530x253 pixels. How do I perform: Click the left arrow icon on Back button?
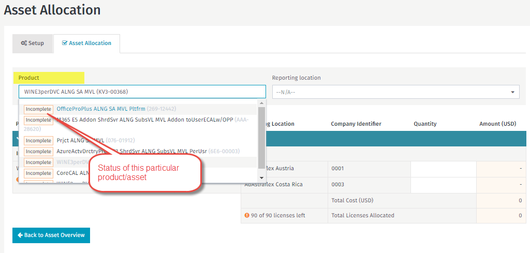pyautogui.click(x=20, y=235)
